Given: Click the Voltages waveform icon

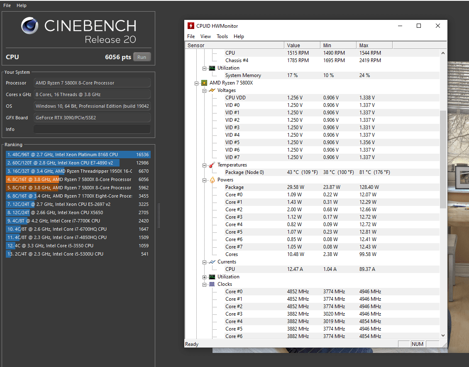Looking at the screenshot, I should point(212,90).
